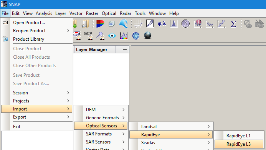266x150 pixels.
Task: Click Product Library menu icon
Action: coord(5,39)
